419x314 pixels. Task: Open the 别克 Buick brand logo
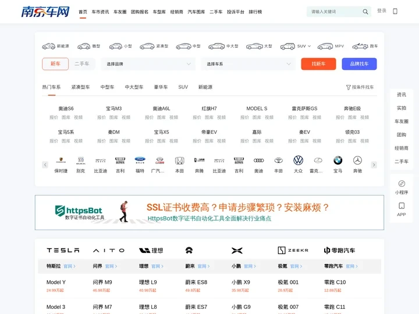tap(81, 160)
